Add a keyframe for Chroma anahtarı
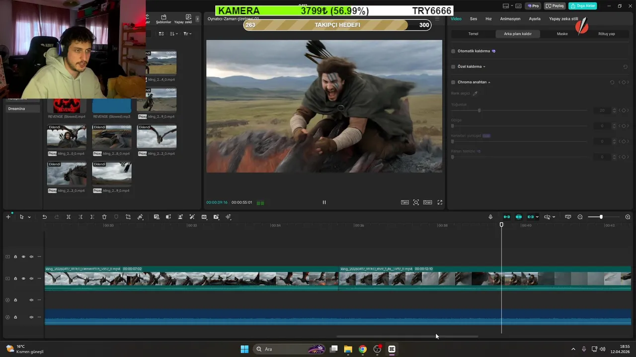The width and height of the screenshot is (636, 357). click(624, 82)
